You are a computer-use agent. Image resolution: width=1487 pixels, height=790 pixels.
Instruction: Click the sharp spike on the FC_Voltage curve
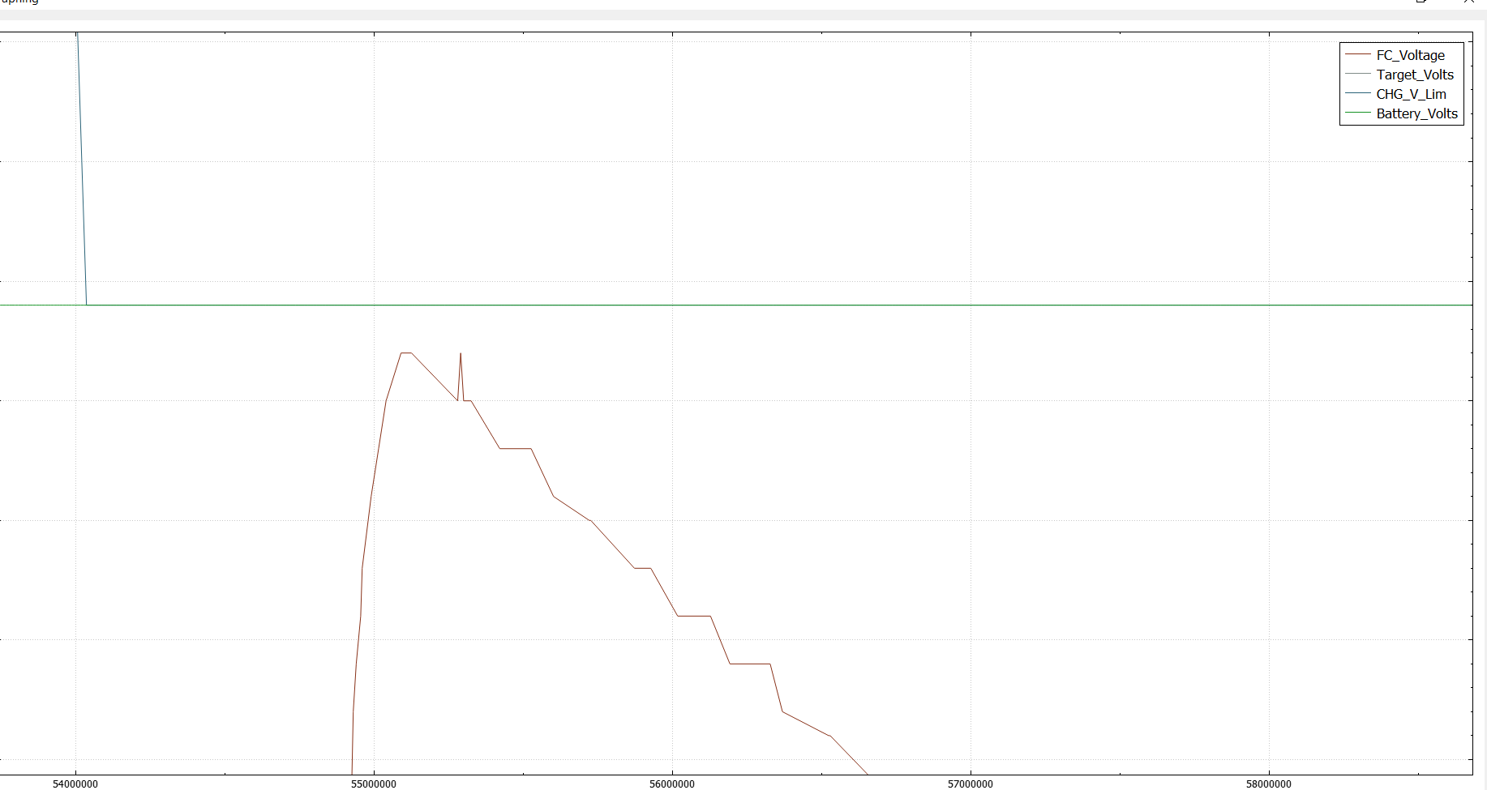pyautogui.click(x=461, y=355)
